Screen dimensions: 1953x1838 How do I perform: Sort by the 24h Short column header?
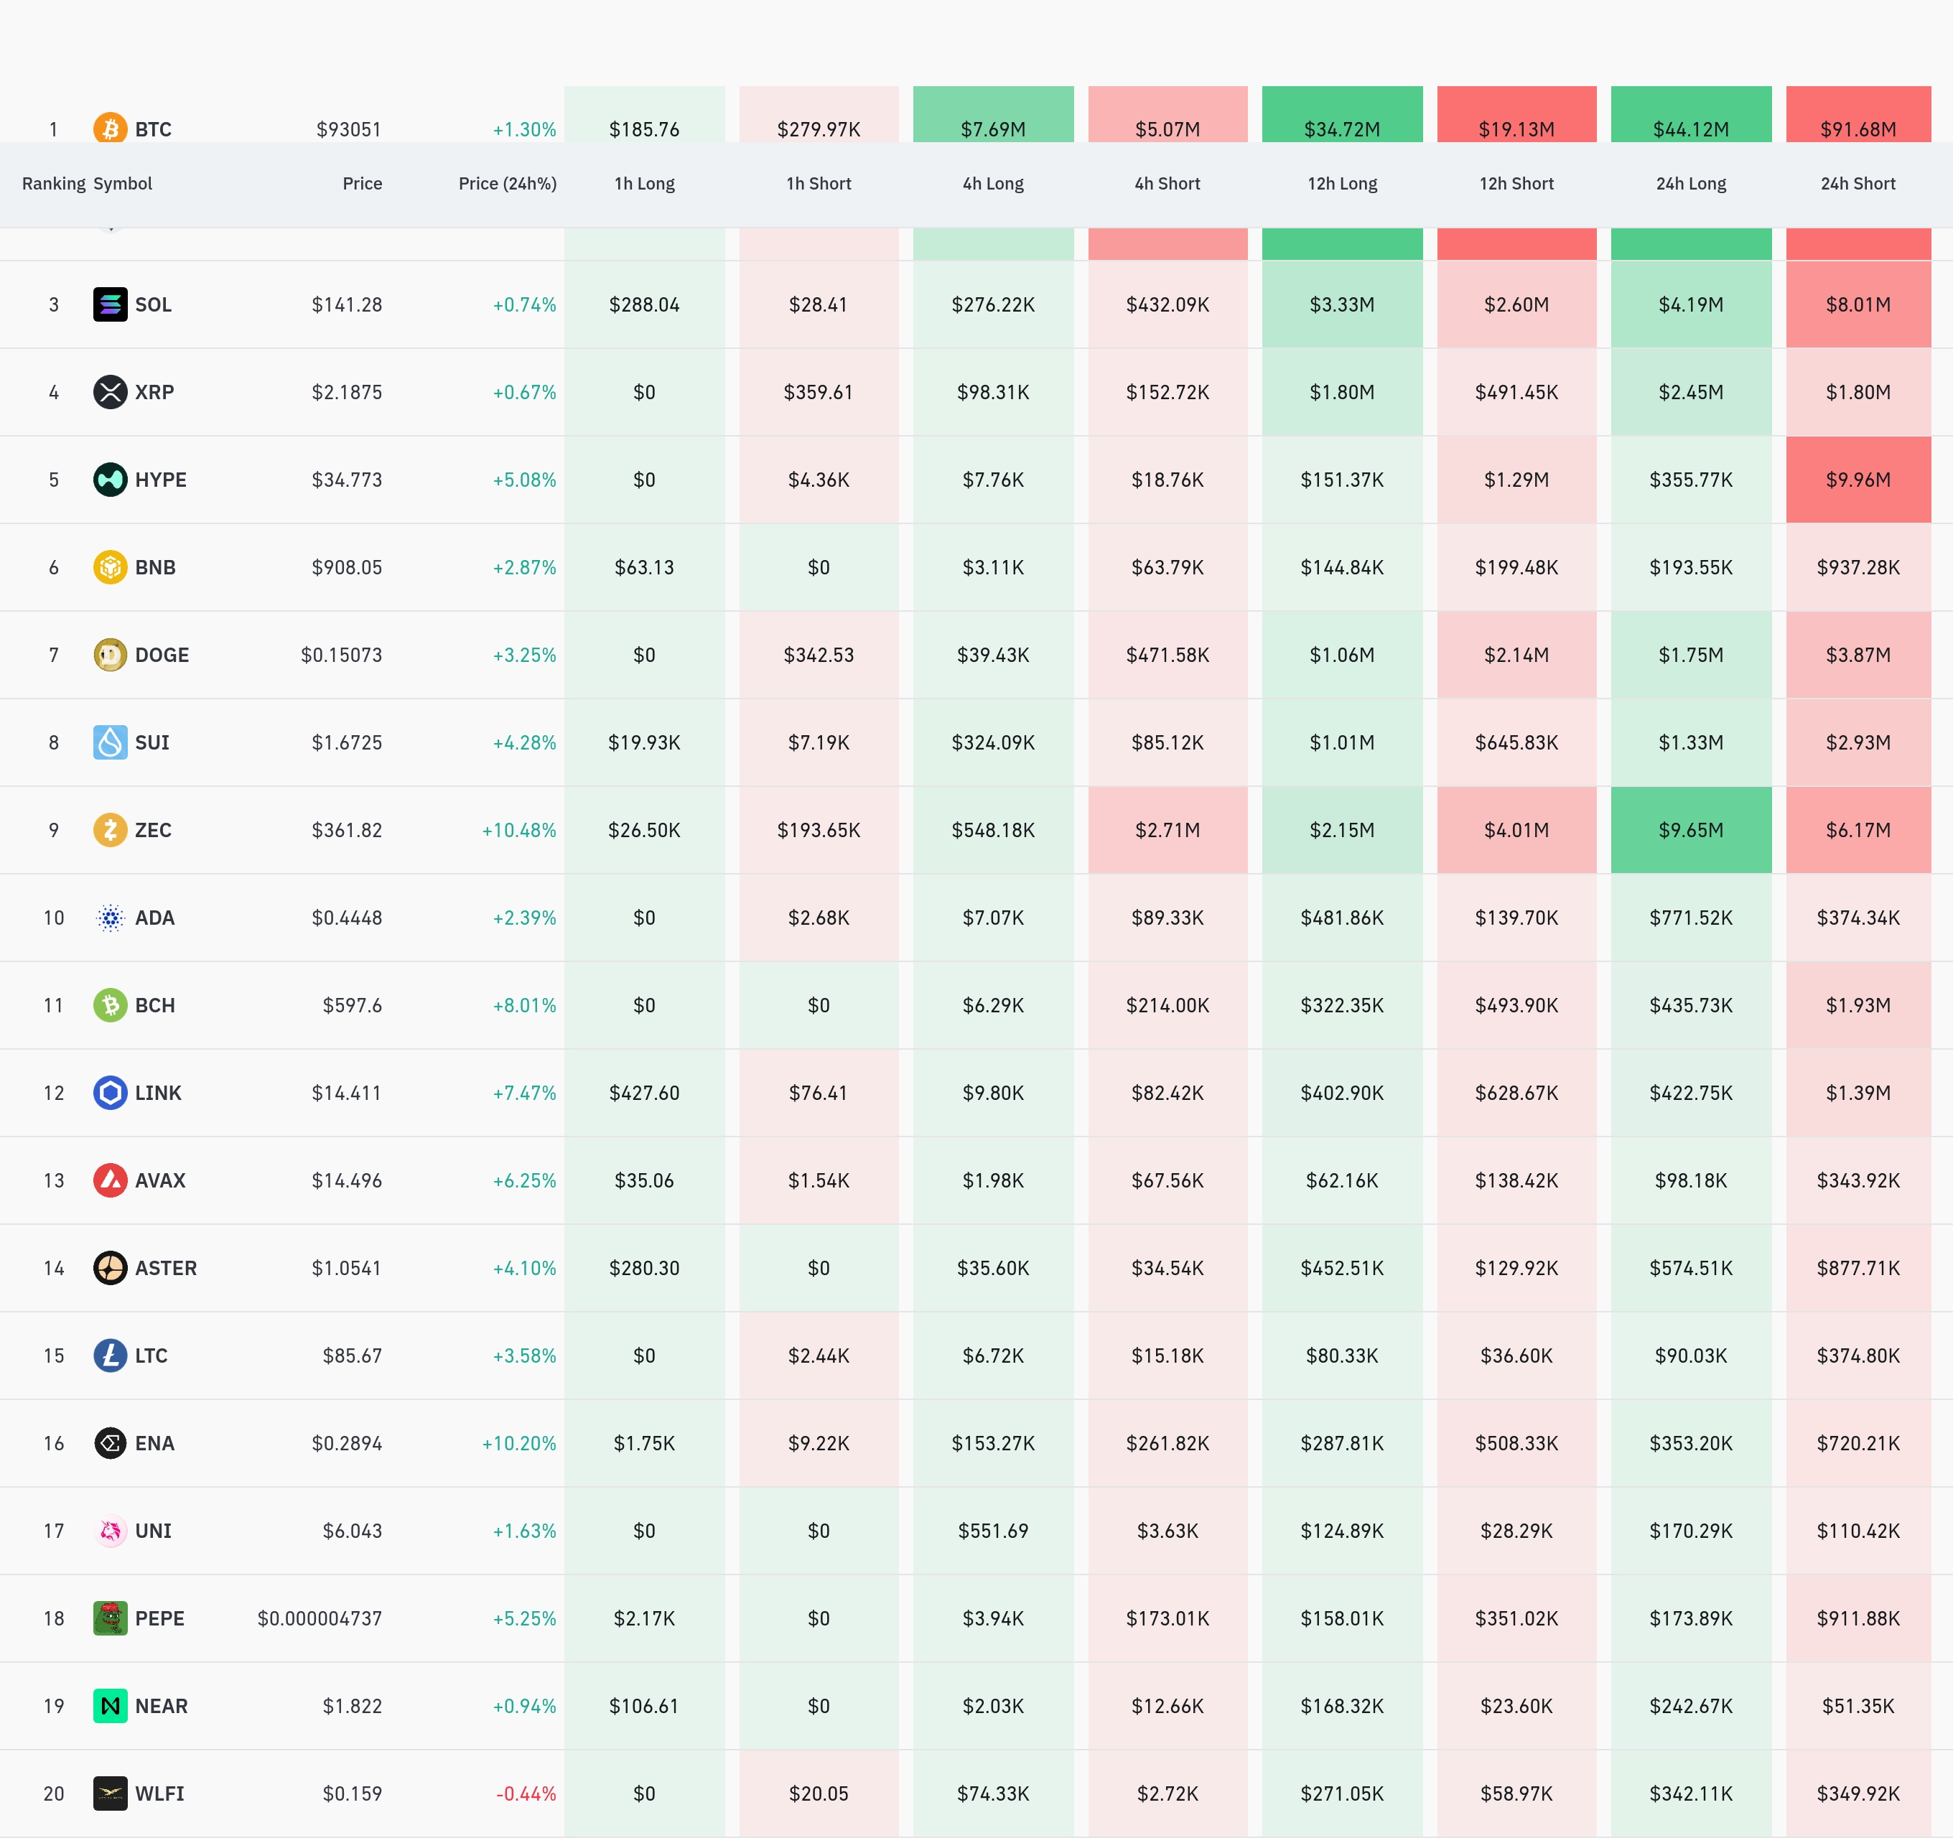1857,184
